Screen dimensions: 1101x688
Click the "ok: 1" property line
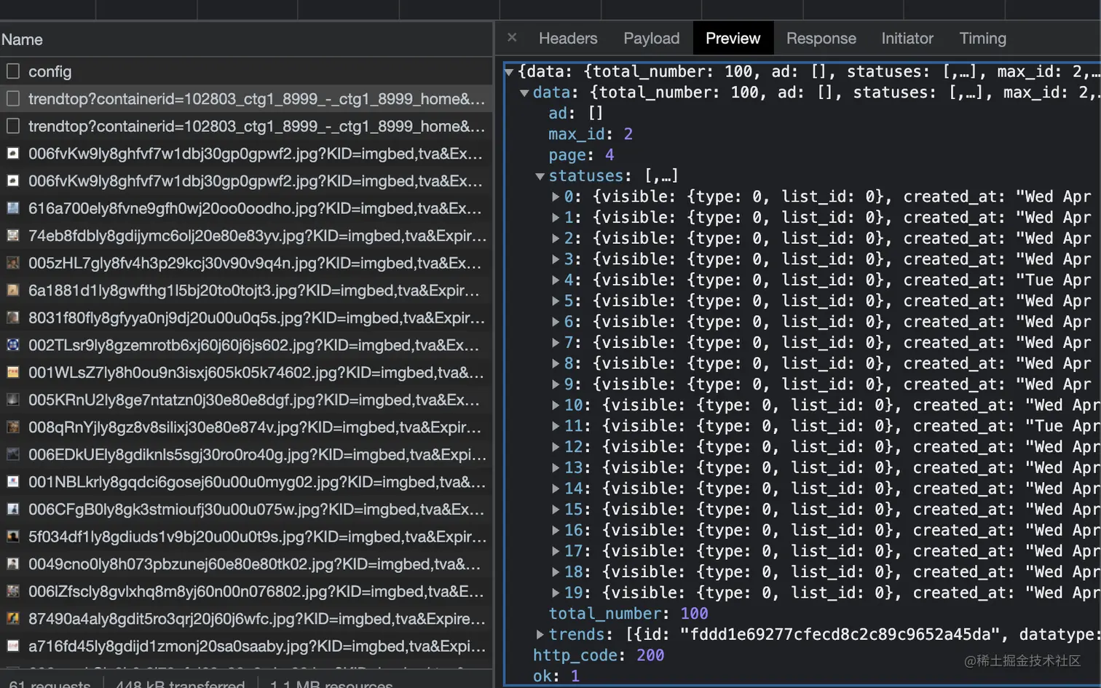pos(556,676)
